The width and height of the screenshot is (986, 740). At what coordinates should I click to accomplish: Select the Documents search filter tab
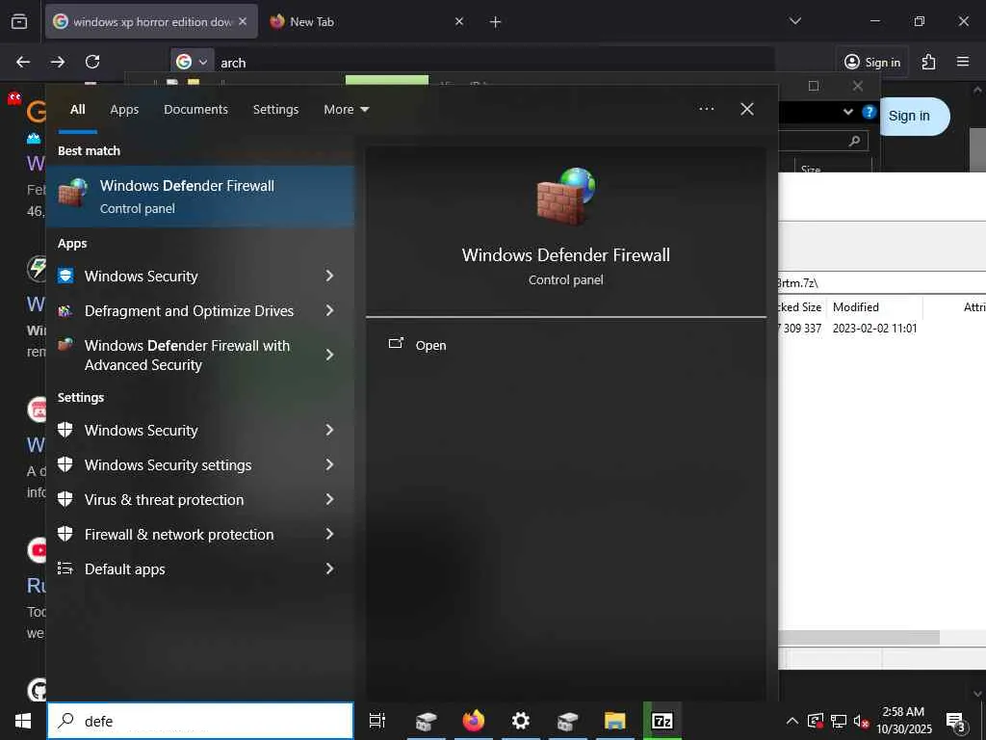point(195,110)
